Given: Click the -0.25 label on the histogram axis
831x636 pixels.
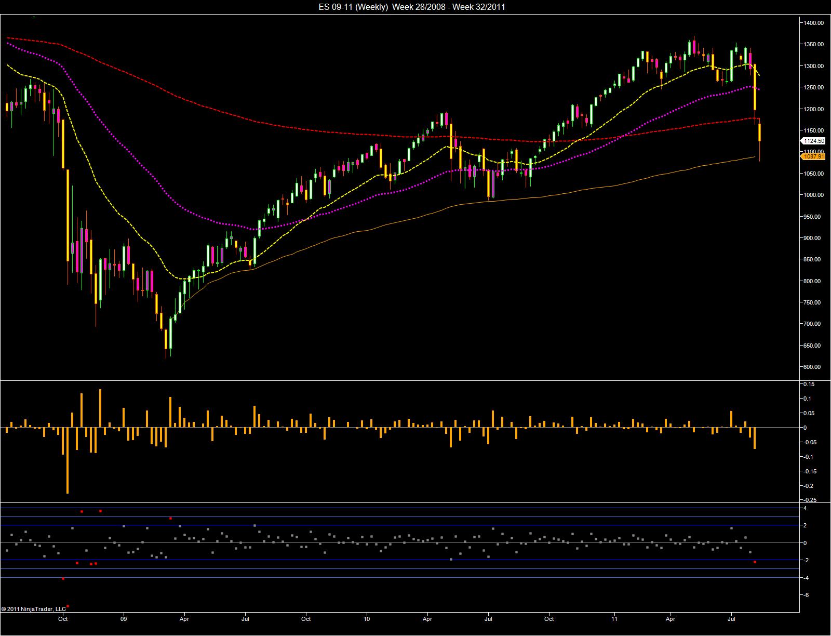Looking at the screenshot, I should coord(810,500).
